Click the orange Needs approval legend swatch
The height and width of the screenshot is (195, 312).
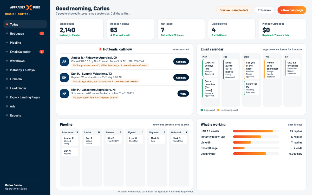coord(218,110)
